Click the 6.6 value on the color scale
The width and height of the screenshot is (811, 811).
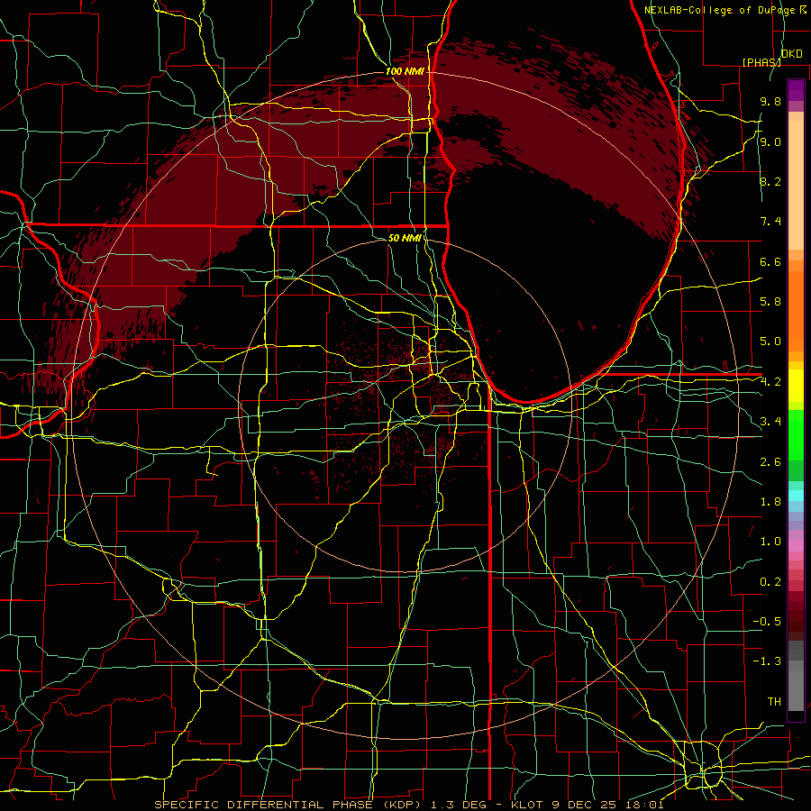tap(770, 261)
